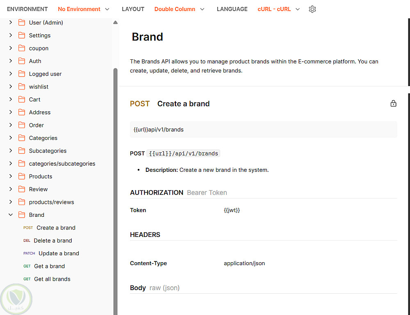The height and width of the screenshot is (315, 410).
Task: Collapse the Brand folder chevron
Action: [11, 215]
